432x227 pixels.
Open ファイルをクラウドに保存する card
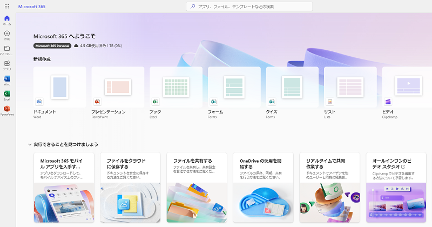pos(130,188)
